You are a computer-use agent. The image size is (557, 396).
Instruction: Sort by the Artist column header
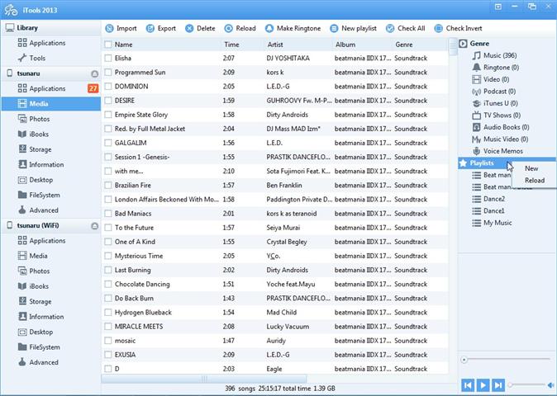pyautogui.click(x=275, y=45)
